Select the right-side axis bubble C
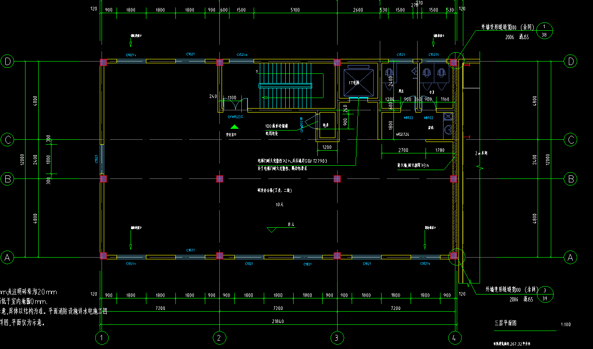 pyautogui.click(x=571, y=140)
